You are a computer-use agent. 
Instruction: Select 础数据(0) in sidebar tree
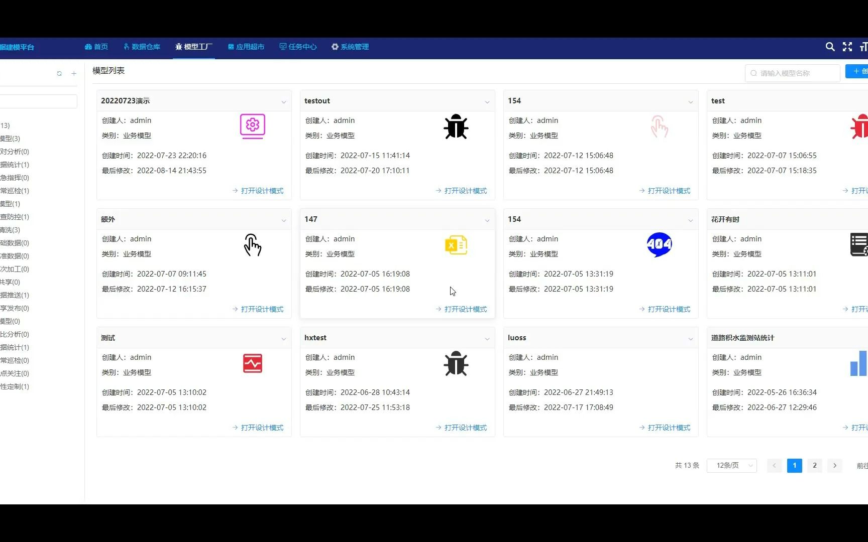click(x=15, y=243)
